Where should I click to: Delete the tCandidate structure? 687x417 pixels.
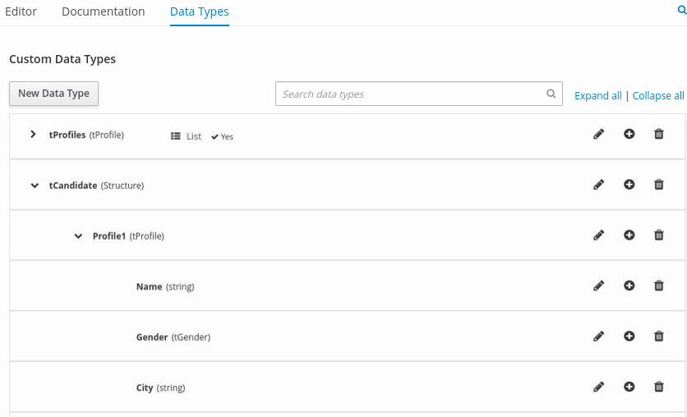click(x=659, y=185)
